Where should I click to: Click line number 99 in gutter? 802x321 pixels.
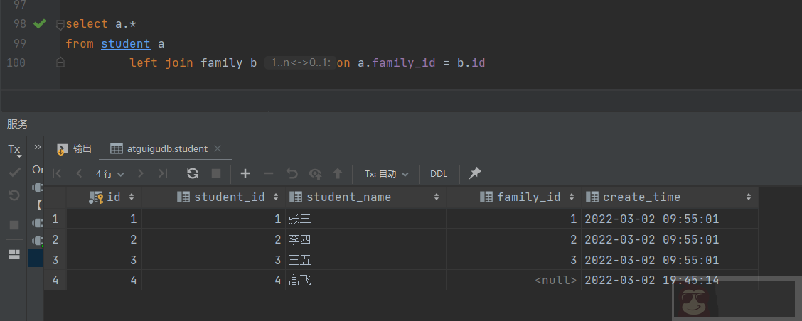[x=20, y=43]
